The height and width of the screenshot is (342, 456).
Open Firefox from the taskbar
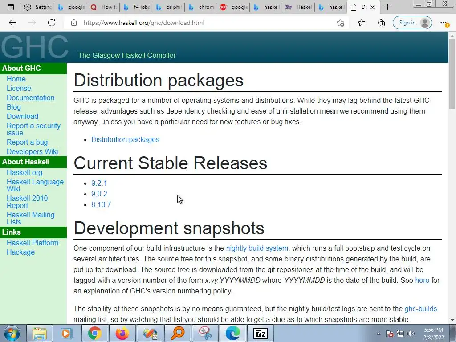tap(122, 333)
